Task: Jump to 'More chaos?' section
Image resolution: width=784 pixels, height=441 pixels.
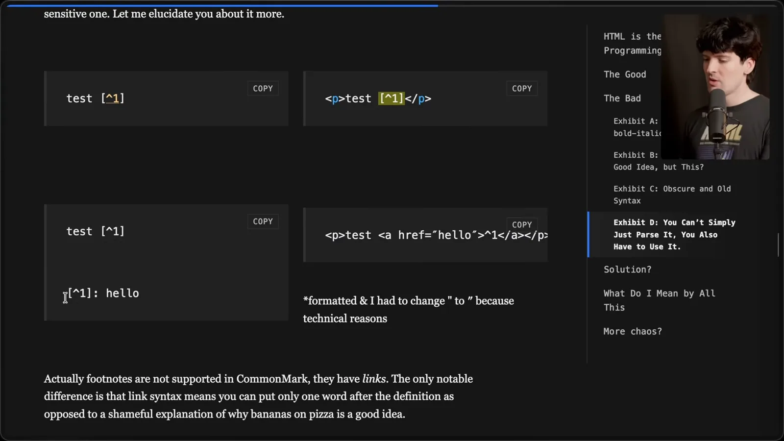Action: (x=633, y=332)
